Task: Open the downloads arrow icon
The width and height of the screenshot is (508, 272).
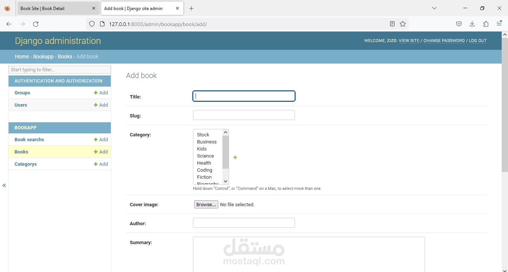Action: [x=472, y=24]
